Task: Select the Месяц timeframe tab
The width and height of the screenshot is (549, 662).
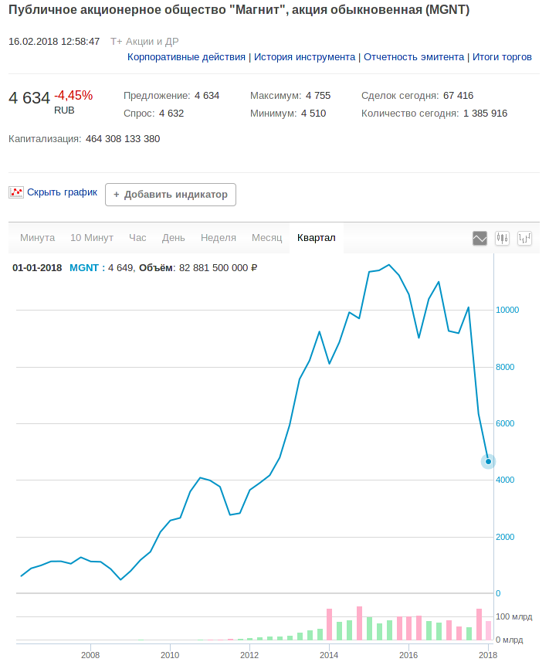Action: [266, 238]
